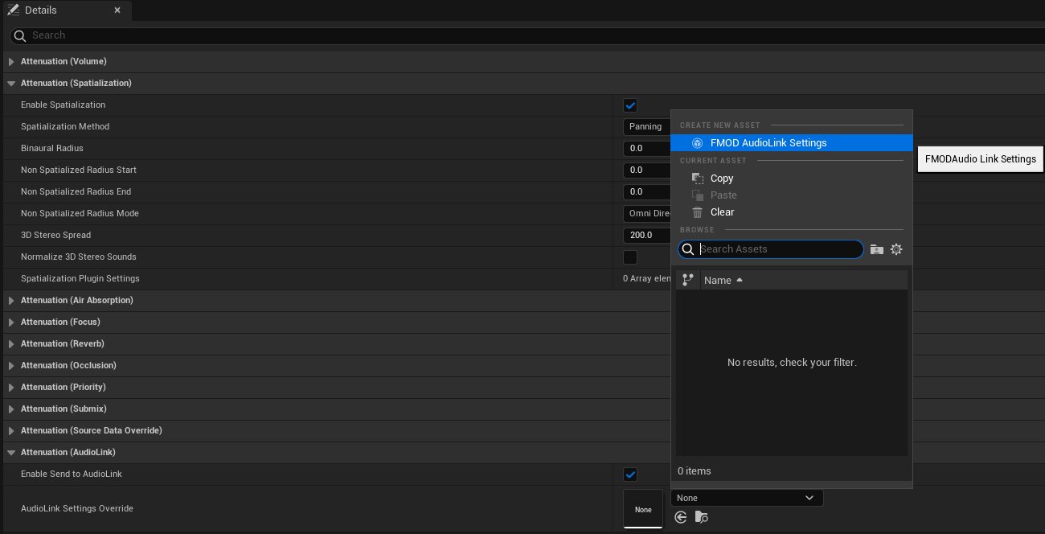Open the asset picker settings gear
Viewport: 1045px width, 534px height.
point(896,250)
